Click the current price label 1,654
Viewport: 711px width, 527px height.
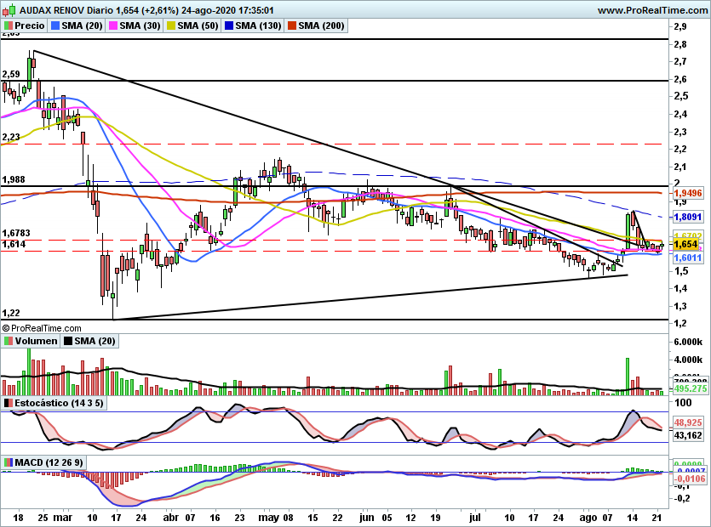tap(686, 245)
